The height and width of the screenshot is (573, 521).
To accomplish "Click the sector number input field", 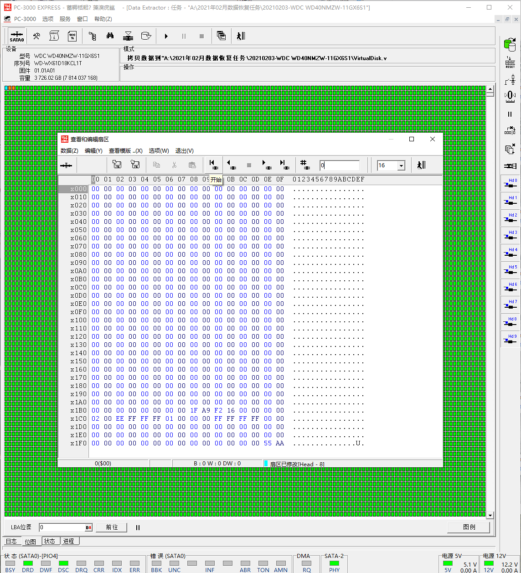I will point(339,165).
